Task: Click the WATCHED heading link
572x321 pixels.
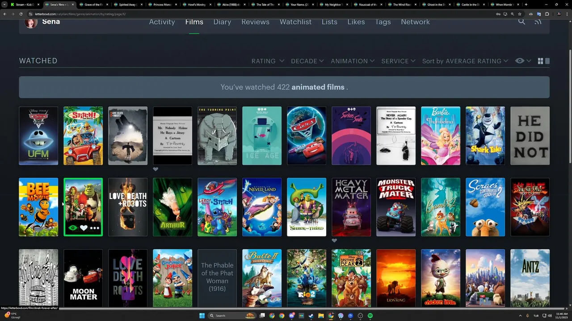Action: 38,61
